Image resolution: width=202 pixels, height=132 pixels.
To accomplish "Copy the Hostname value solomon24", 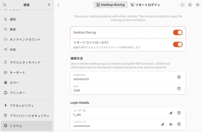I will point(179,77).
